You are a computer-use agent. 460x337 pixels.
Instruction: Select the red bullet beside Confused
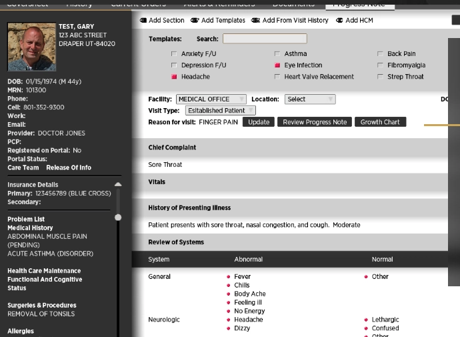point(366,328)
